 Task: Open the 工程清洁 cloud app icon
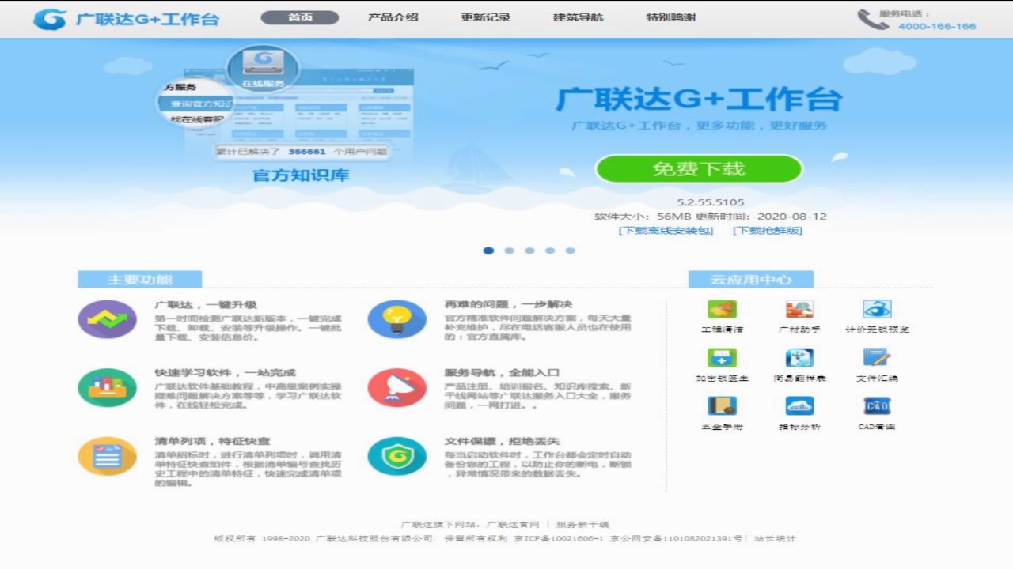[x=722, y=309]
